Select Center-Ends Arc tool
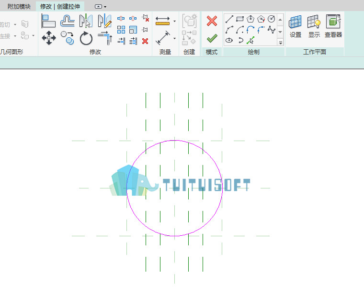 point(240,30)
